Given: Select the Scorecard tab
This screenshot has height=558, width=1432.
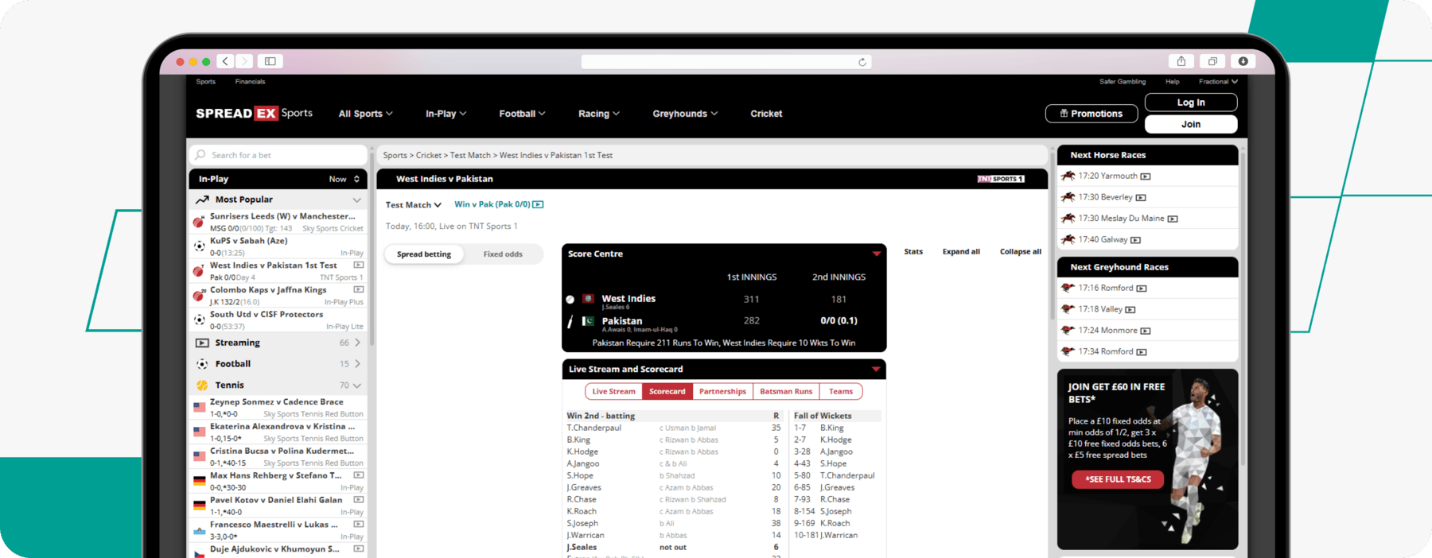Looking at the screenshot, I should coord(667,392).
